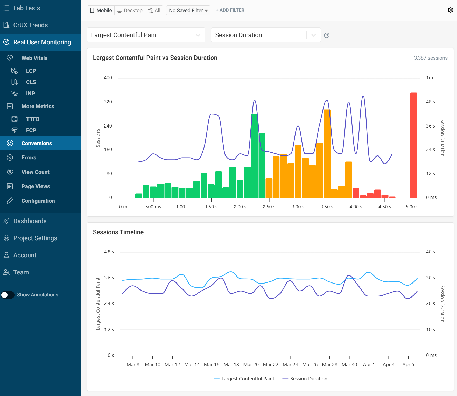Open the No Saved Filter dropdown

point(188,10)
